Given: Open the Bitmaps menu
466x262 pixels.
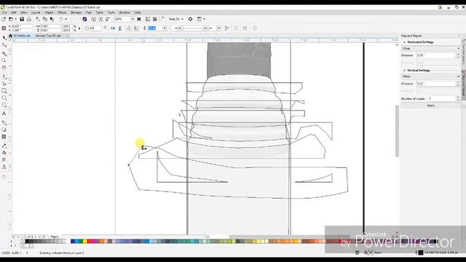Looking at the screenshot, I should coord(76,12).
